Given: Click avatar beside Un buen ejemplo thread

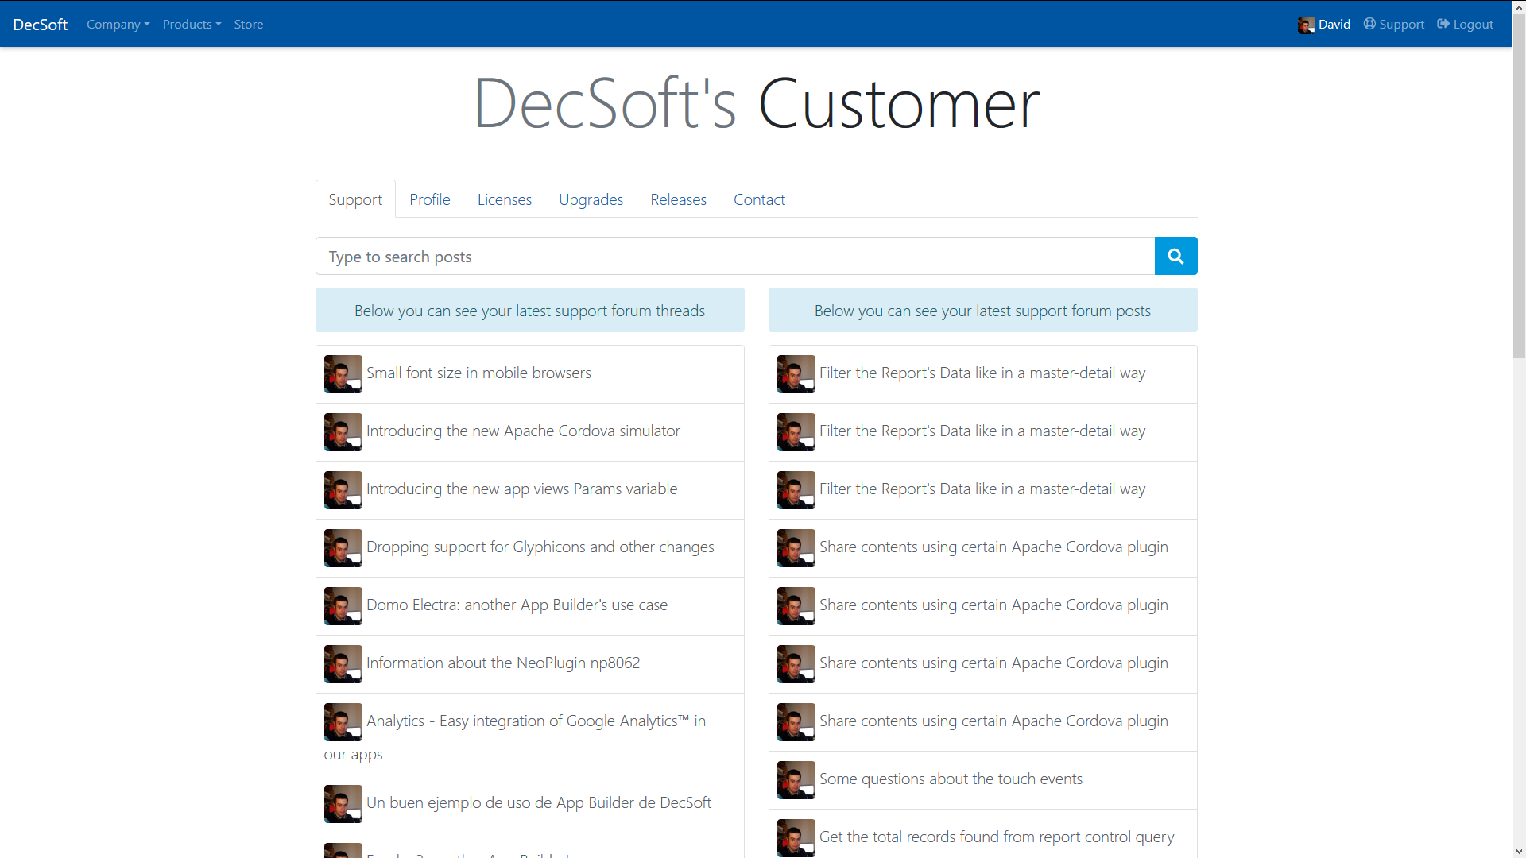Looking at the screenshot, I should point(343,803).
